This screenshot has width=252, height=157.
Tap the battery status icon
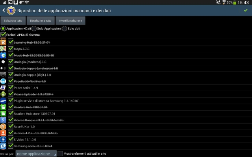tap(235, 2)
